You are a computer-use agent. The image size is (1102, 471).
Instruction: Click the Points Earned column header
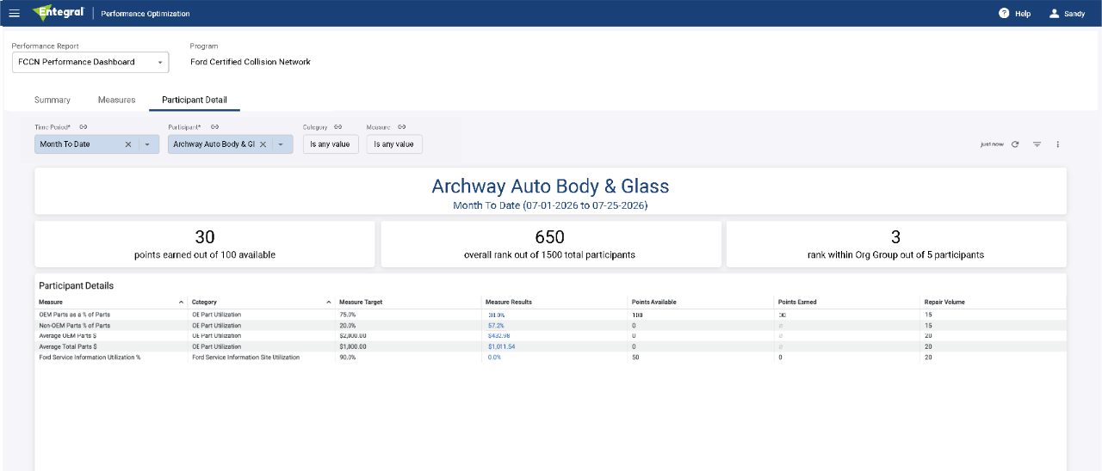(x=797, y=303)
